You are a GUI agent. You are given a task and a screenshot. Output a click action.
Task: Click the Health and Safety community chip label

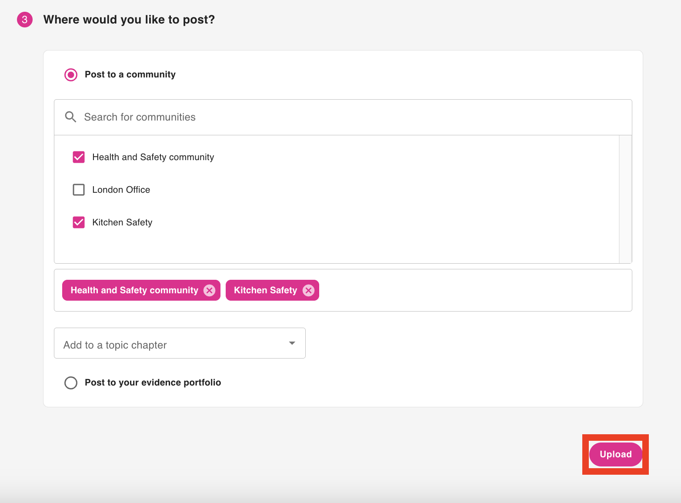pyautogui.click(x=134, y=290)
